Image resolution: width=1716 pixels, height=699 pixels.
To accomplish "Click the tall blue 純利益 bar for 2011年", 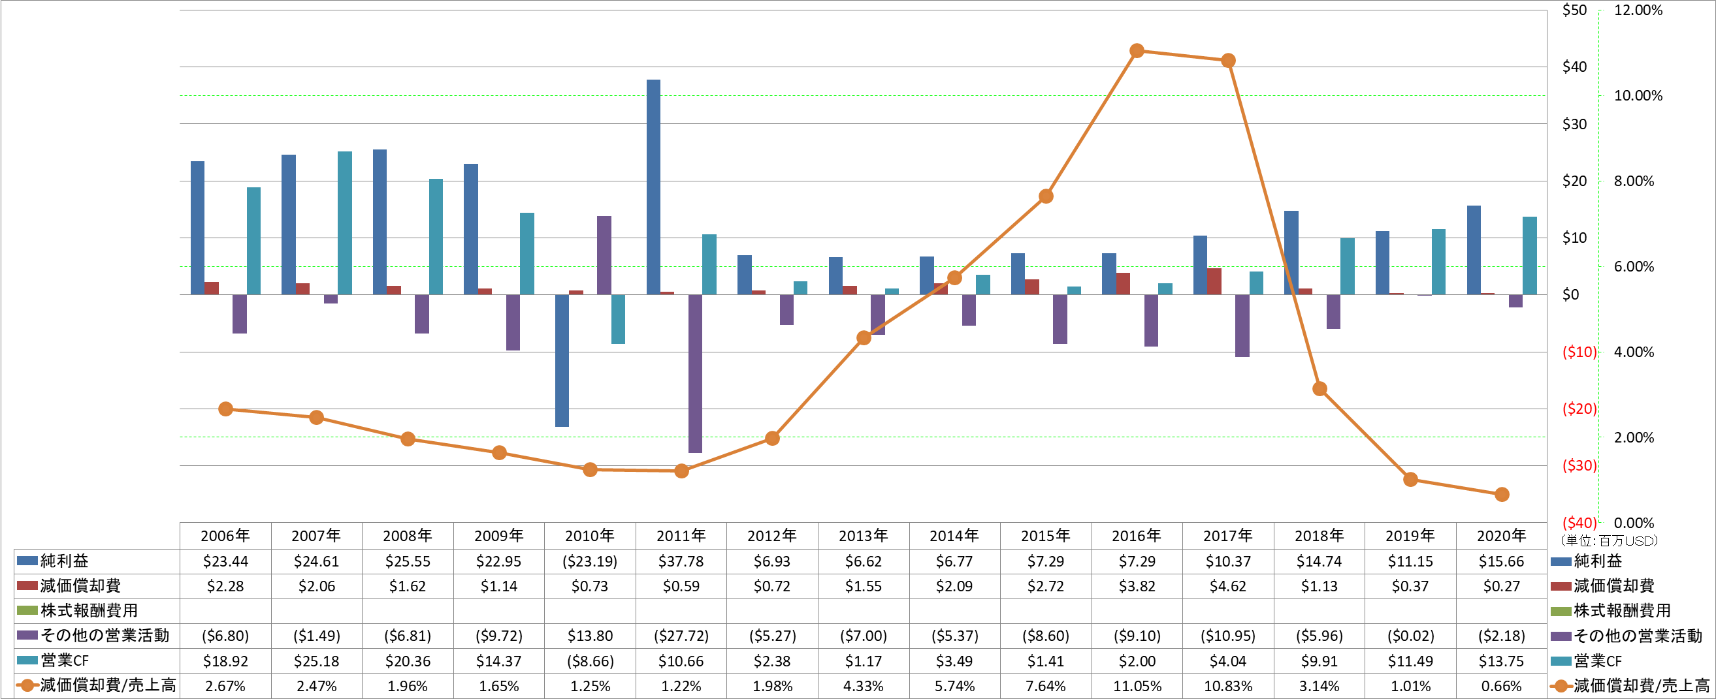I will point(653,187).
